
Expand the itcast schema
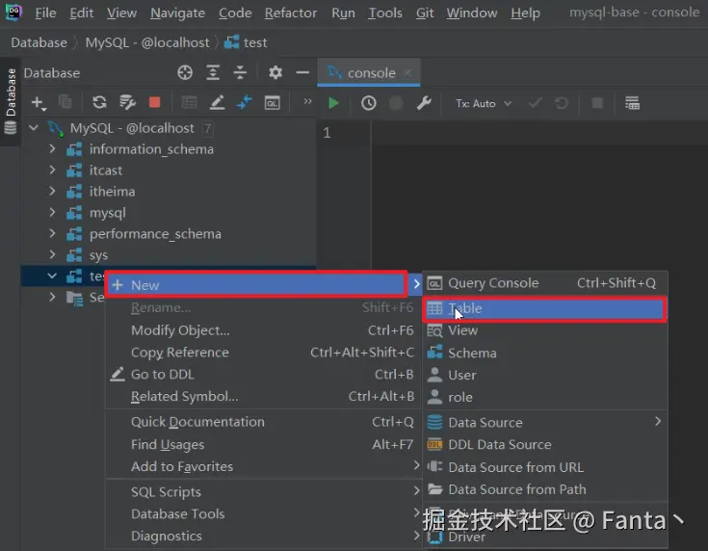(52, 170)
